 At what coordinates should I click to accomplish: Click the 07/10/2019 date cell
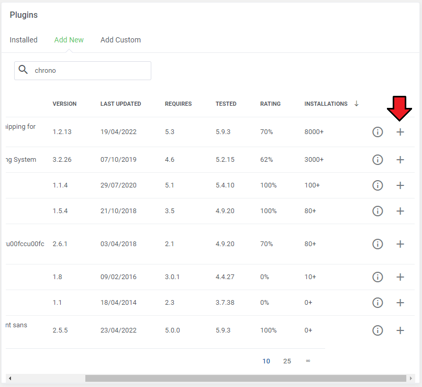[x=118, y=160]
